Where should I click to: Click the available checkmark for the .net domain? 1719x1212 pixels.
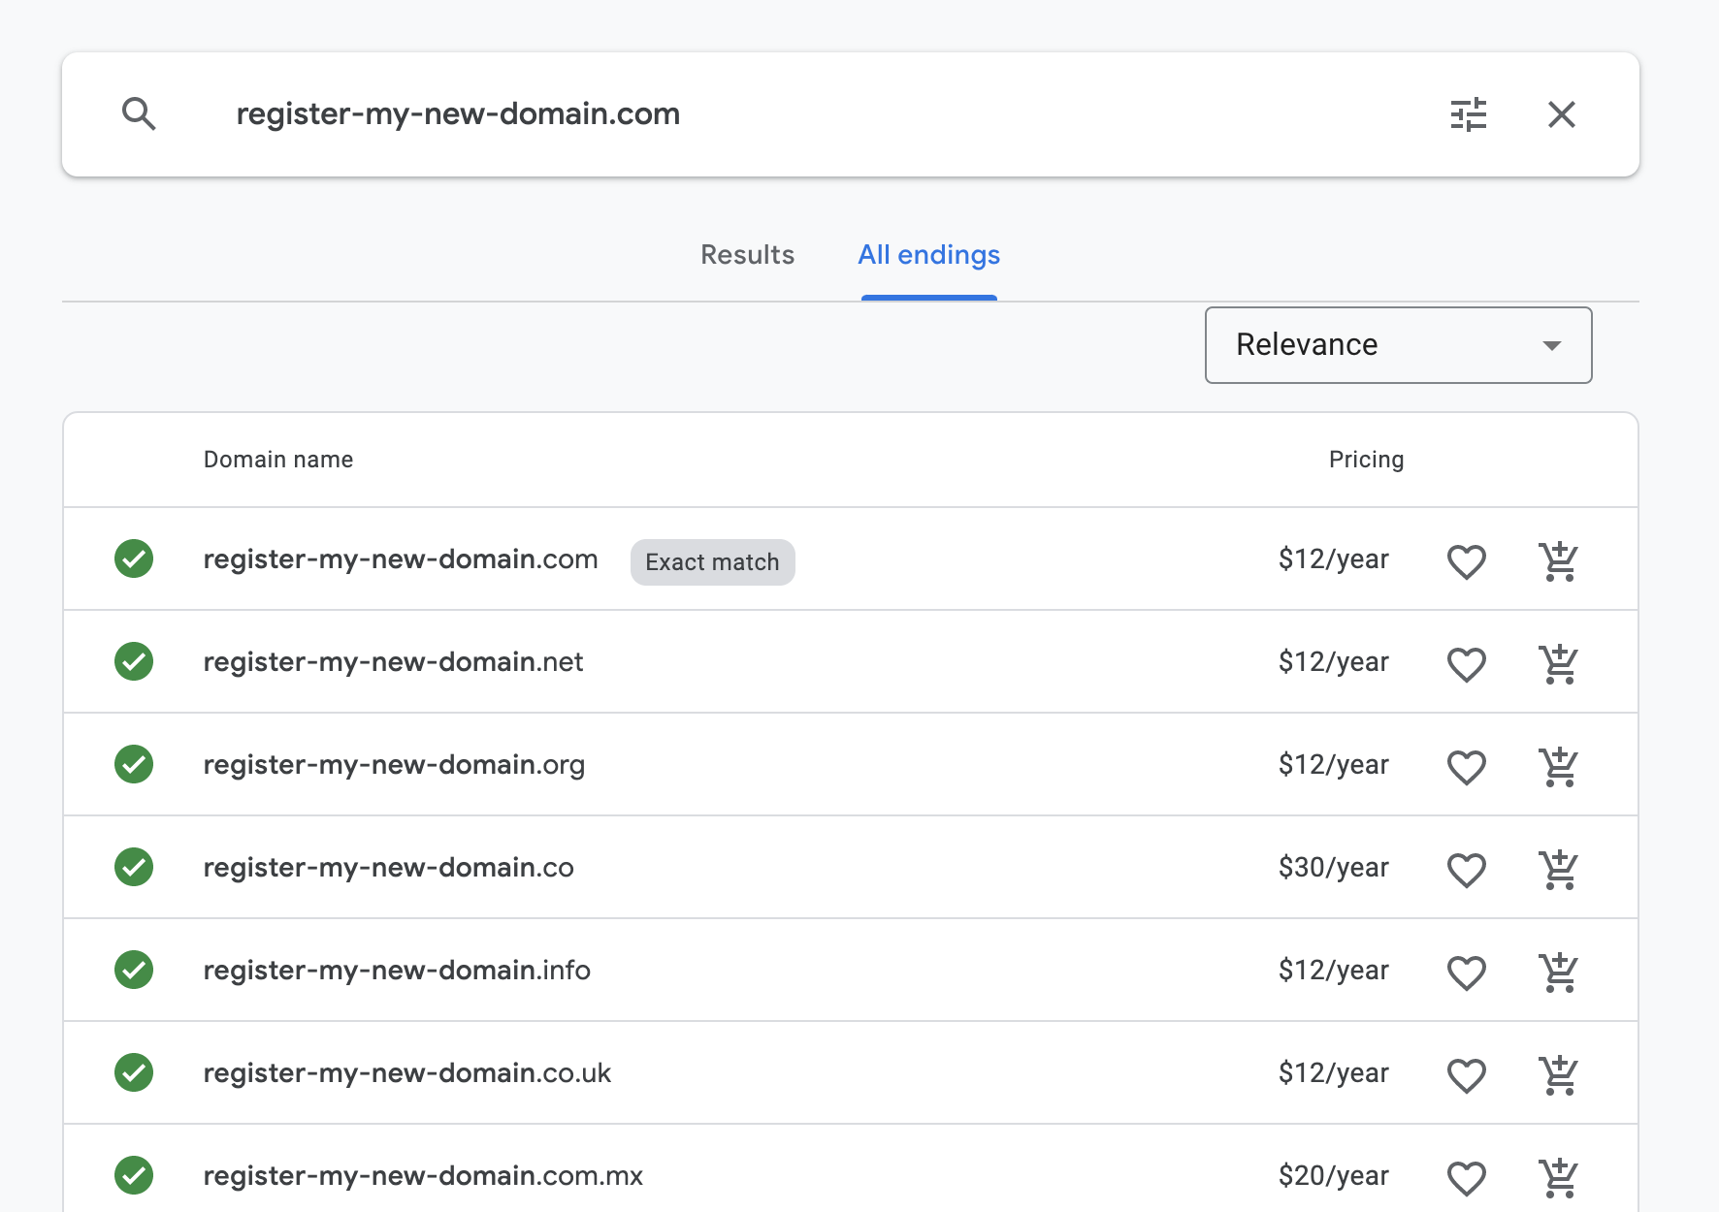(134, 661)
